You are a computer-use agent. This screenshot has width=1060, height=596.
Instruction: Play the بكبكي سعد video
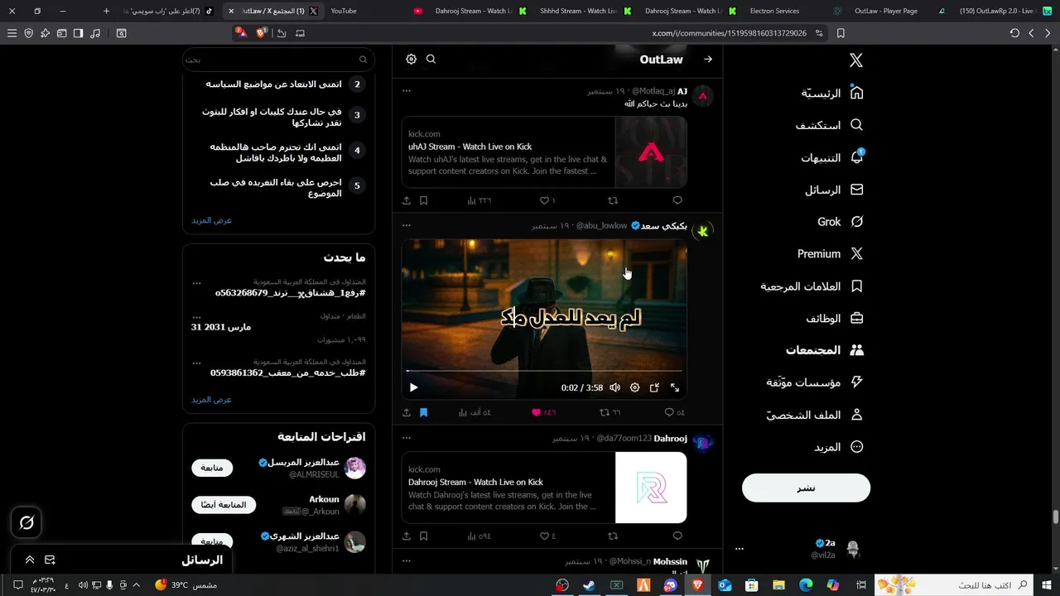(x=414, y=387)
